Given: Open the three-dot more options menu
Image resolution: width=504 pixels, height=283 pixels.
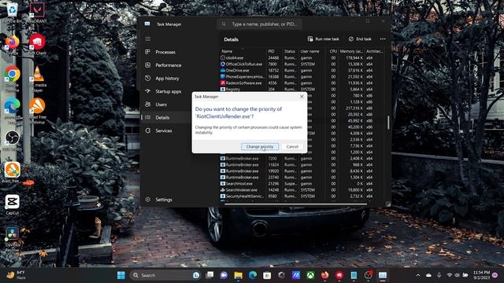Looking at the screenshot, I should coord(383,39).
